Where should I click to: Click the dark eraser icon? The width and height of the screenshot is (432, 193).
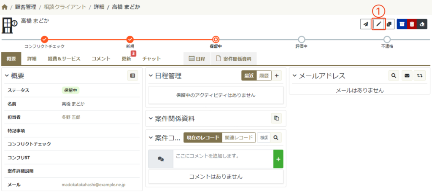[422, 24]
